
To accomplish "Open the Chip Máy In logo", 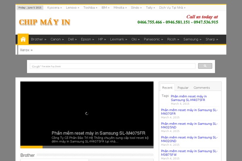I will coord(45,22).
